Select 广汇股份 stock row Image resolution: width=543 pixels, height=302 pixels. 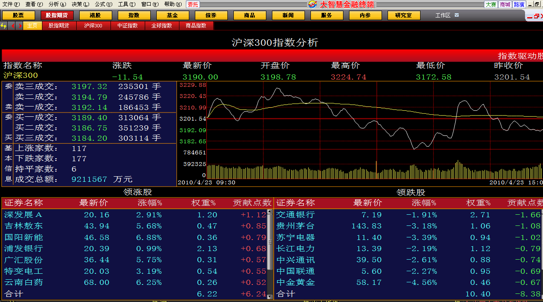(x=134, y=260)
